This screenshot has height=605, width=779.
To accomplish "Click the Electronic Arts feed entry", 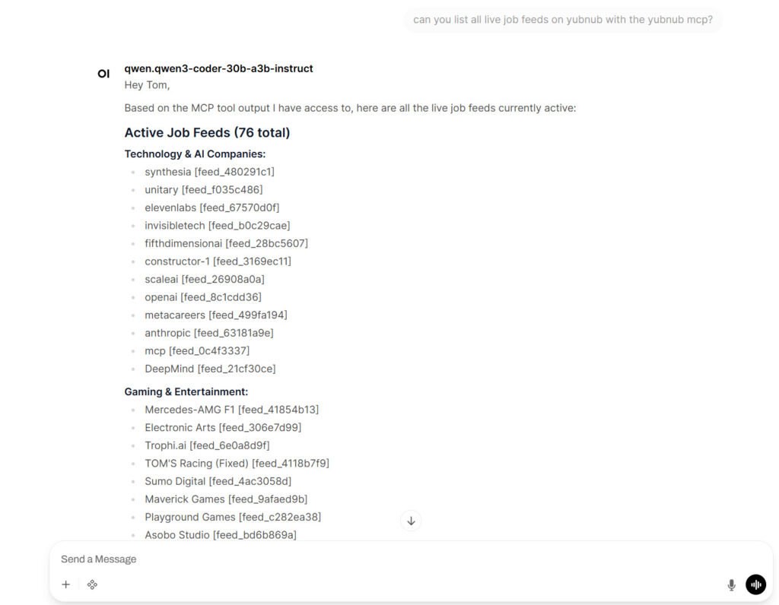I will [223, 427].
